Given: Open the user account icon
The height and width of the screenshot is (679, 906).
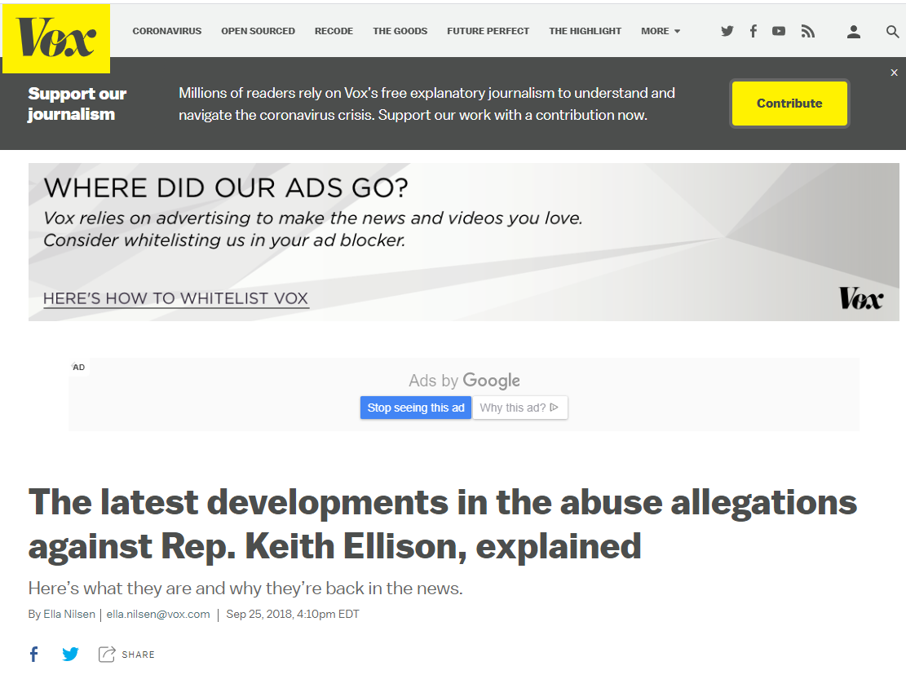Looking at the screenshot, I should [854, 32].
